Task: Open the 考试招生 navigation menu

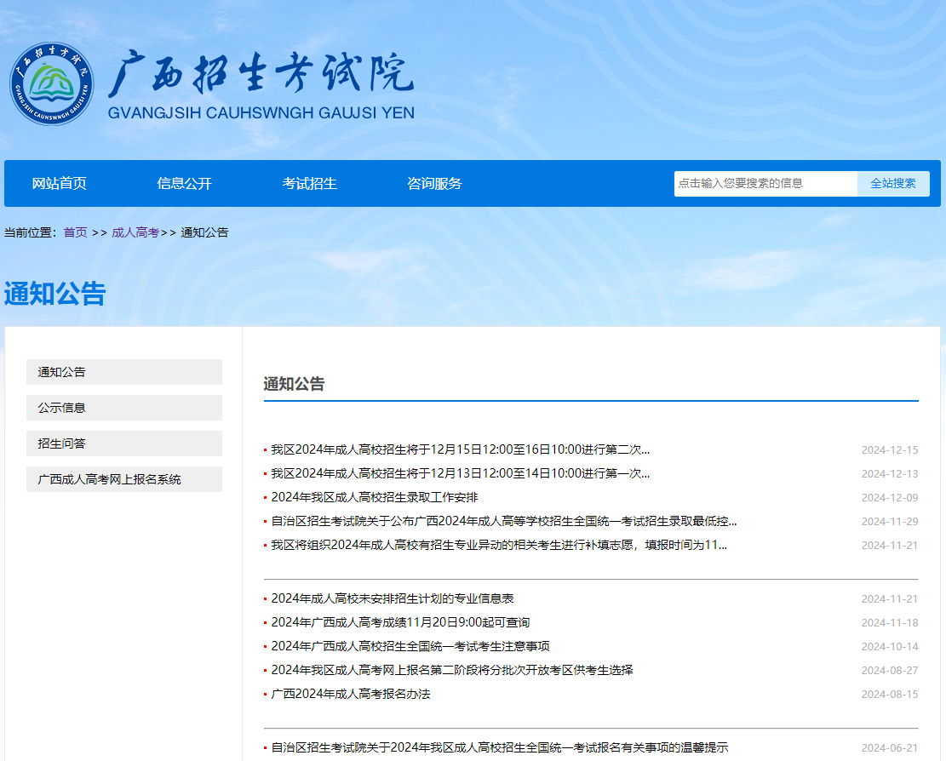Action: (309, 183)
